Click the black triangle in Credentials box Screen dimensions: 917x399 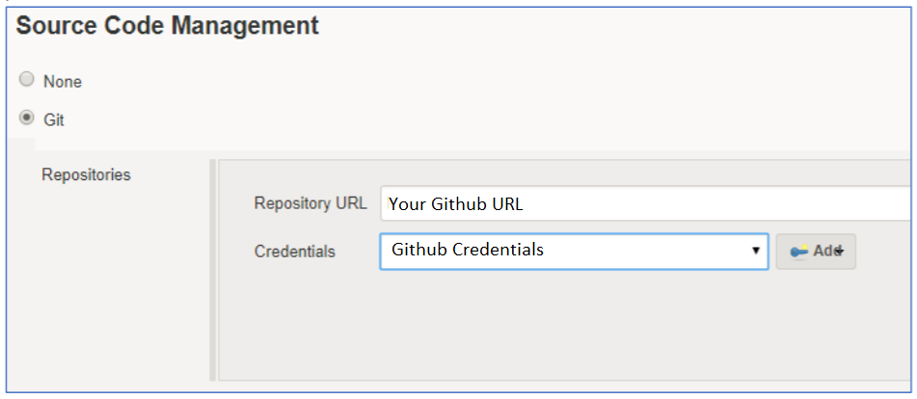756,251
